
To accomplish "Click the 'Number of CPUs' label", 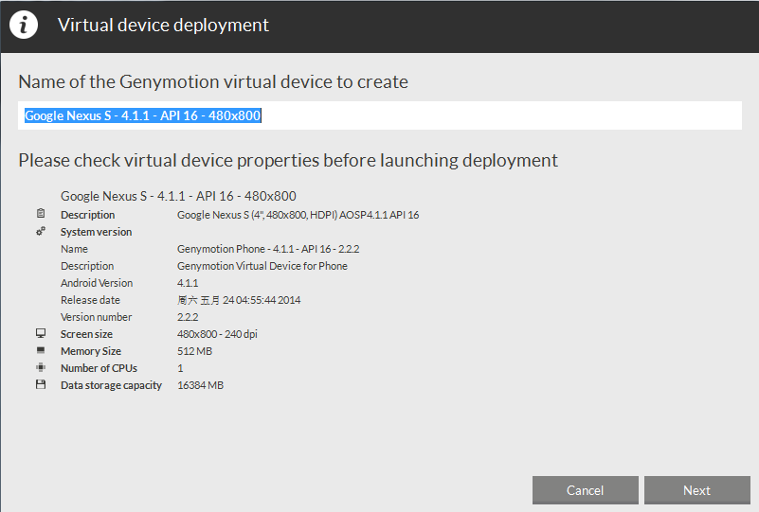I will [99, 368].
